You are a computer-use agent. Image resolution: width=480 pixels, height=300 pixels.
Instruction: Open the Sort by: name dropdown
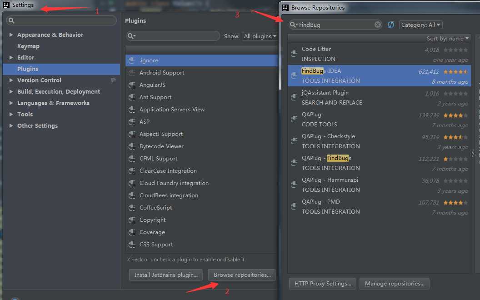click(x=447, y=39)
